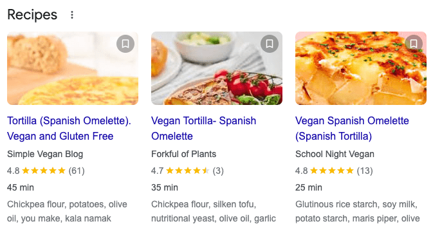Click the golden potato omelette close-up photo
442x235 pixels.
point(361,68)
